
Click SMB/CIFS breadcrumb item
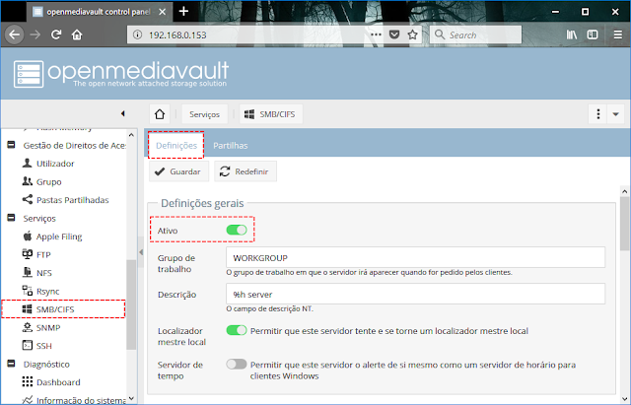(271, 114)
